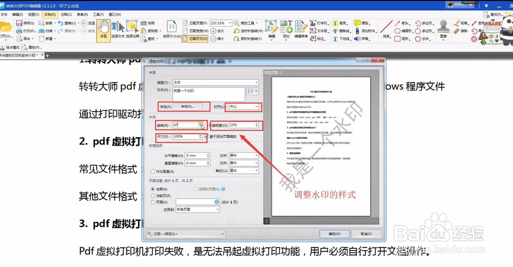Screen dimensions: 513x267
Task: Open the 文件 menu
Action: click(x=4, y=14)
